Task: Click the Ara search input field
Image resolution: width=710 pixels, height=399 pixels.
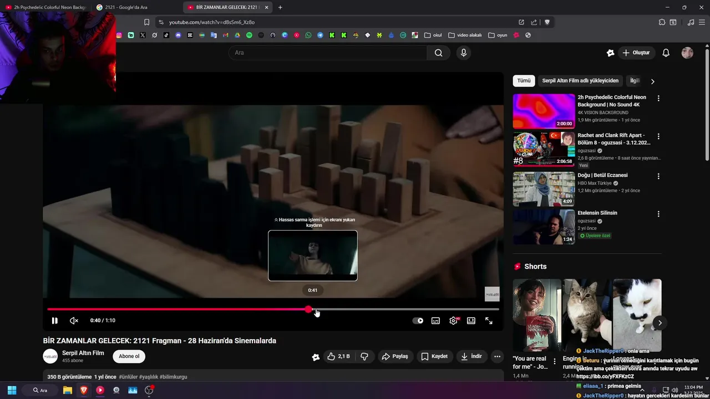Action: (x=327, y=53)
